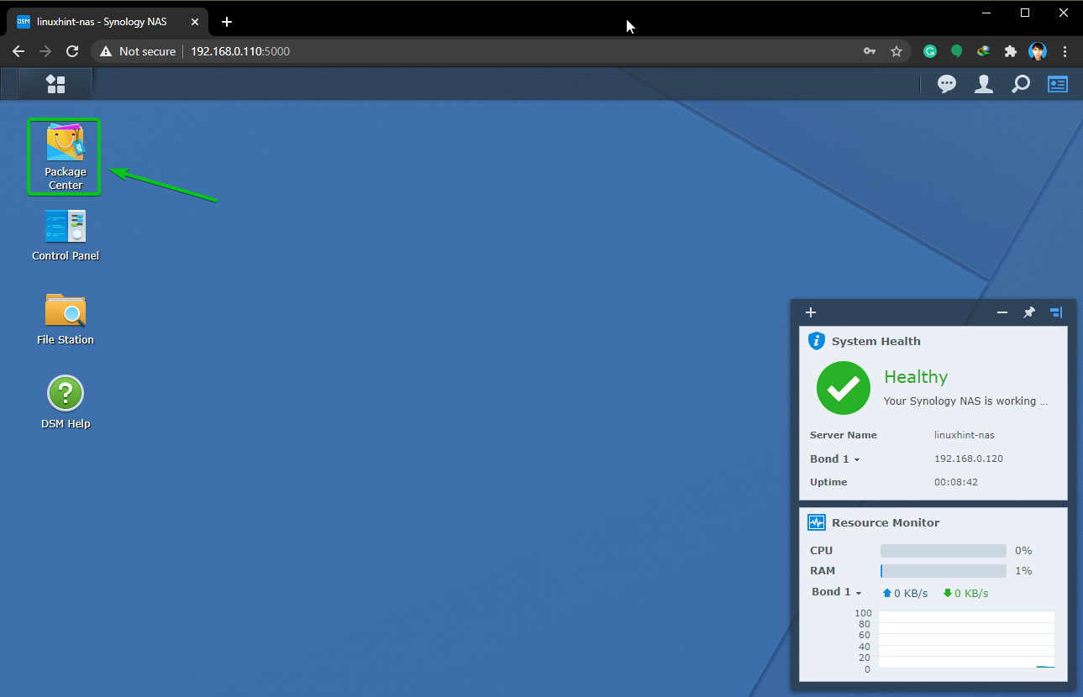The width and height of the screenshot is (1083, 697).
Task: Open Chrome Extensions puzzle menu
Action: 1010,51
